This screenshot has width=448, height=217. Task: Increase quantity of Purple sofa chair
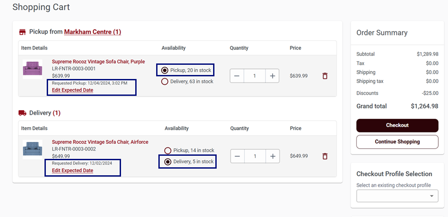click(x=272, y=76)
